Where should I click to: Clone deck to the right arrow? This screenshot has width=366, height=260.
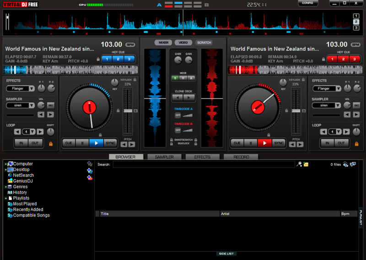point(189,98)
